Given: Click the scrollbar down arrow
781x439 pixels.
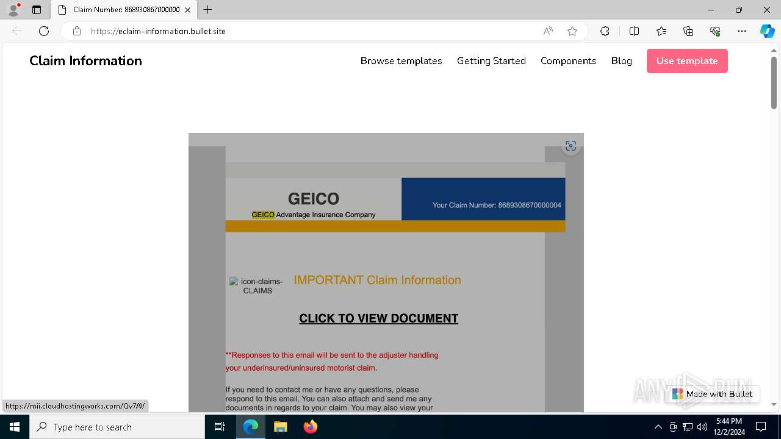Looking at the screenshot, I should pyautogui.click(x=774, y=404).
